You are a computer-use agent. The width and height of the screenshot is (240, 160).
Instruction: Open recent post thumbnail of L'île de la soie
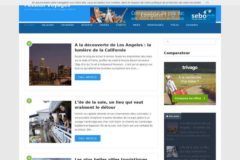point(172,152)
